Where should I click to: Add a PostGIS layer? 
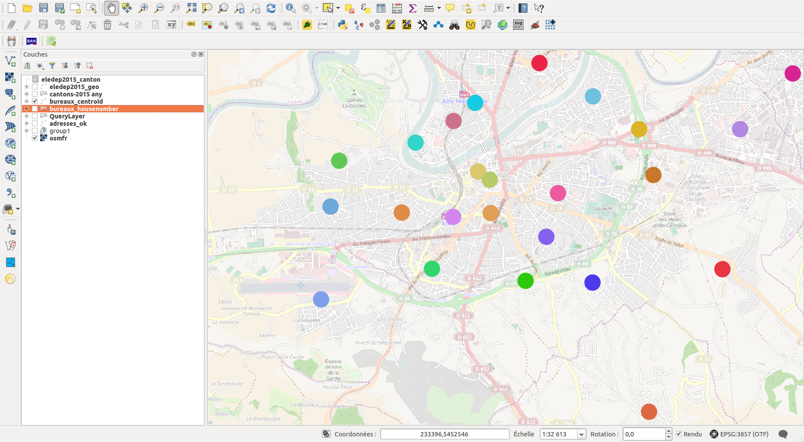(10, 94)
